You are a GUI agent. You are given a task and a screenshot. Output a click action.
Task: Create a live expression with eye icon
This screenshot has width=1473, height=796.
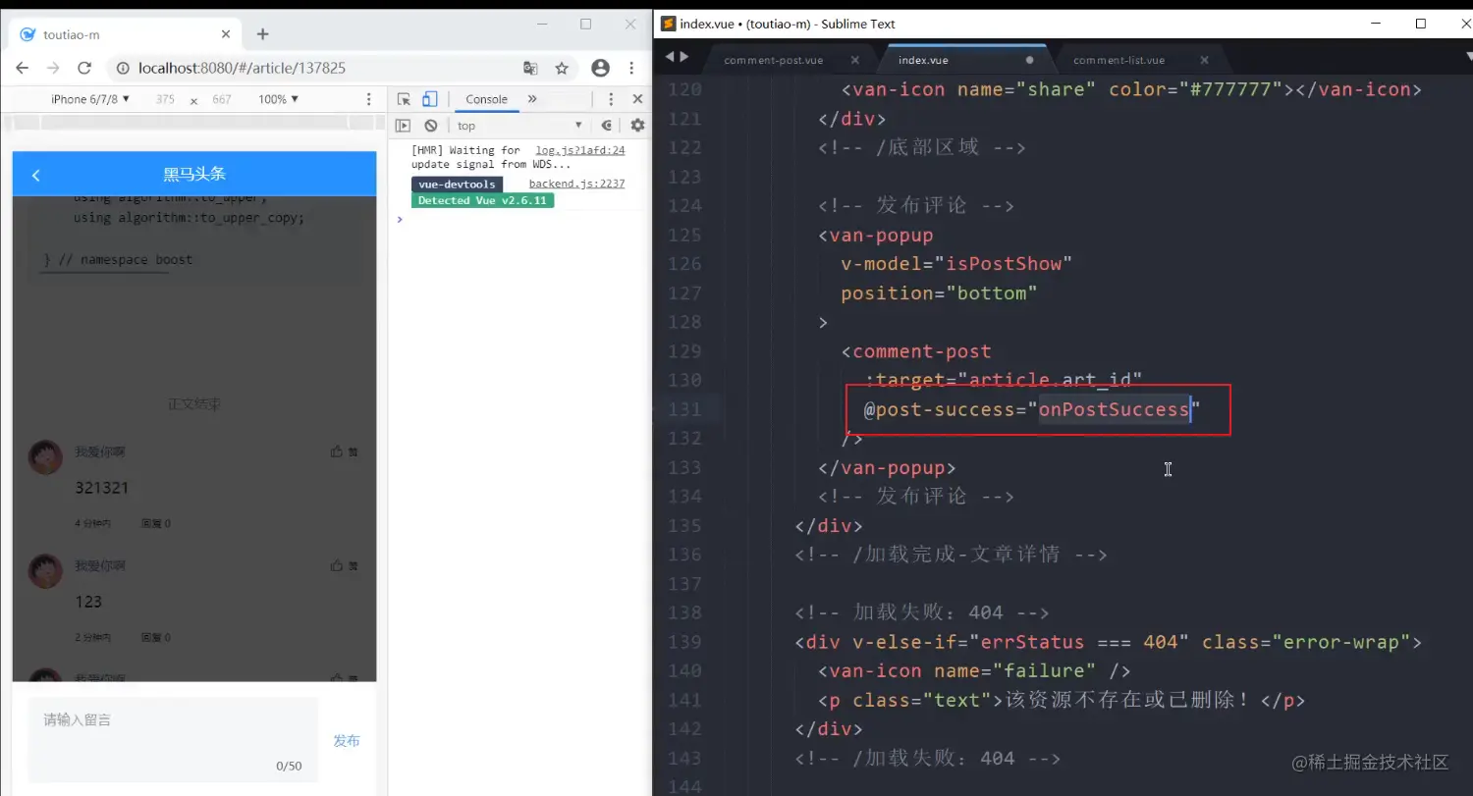(x=607, y=126)
